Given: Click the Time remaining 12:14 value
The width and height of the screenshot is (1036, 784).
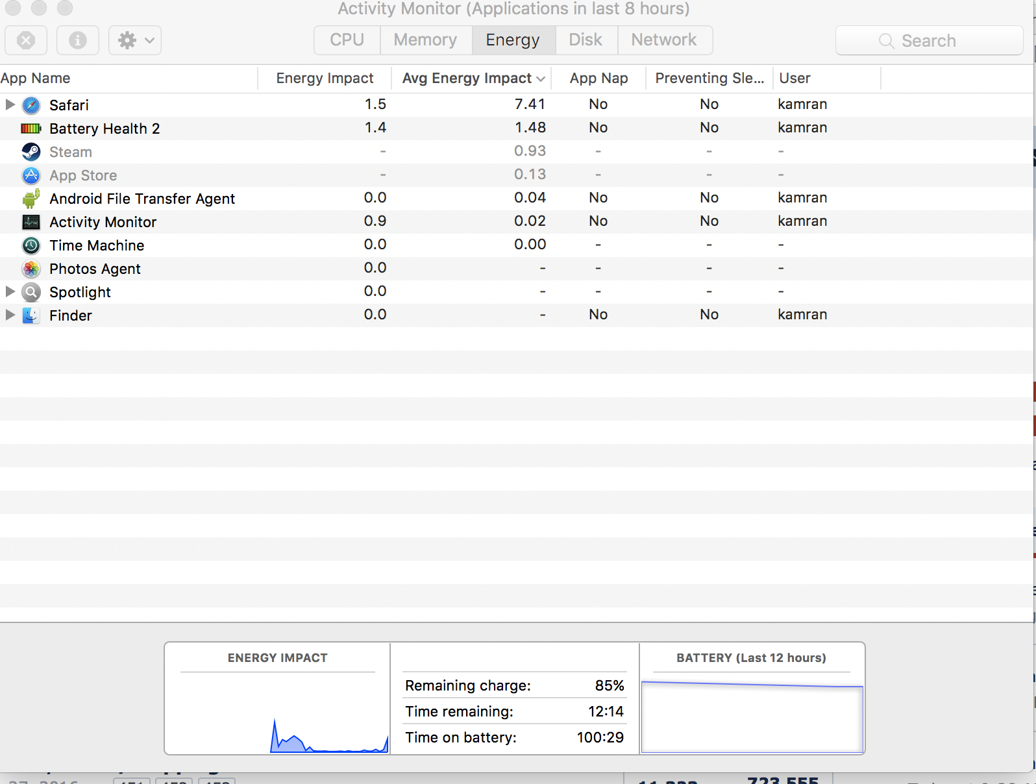Looking at the screenshot, I should [x=606, y=712].
